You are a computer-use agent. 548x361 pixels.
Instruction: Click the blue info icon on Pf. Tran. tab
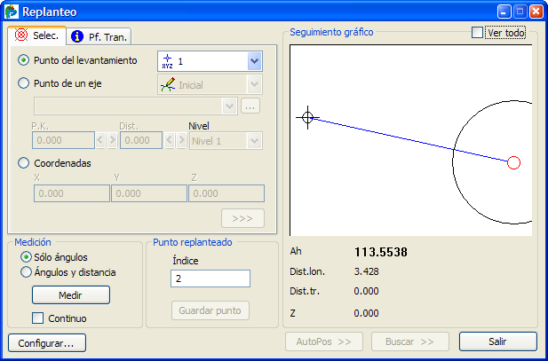click(x=77, y=36)
